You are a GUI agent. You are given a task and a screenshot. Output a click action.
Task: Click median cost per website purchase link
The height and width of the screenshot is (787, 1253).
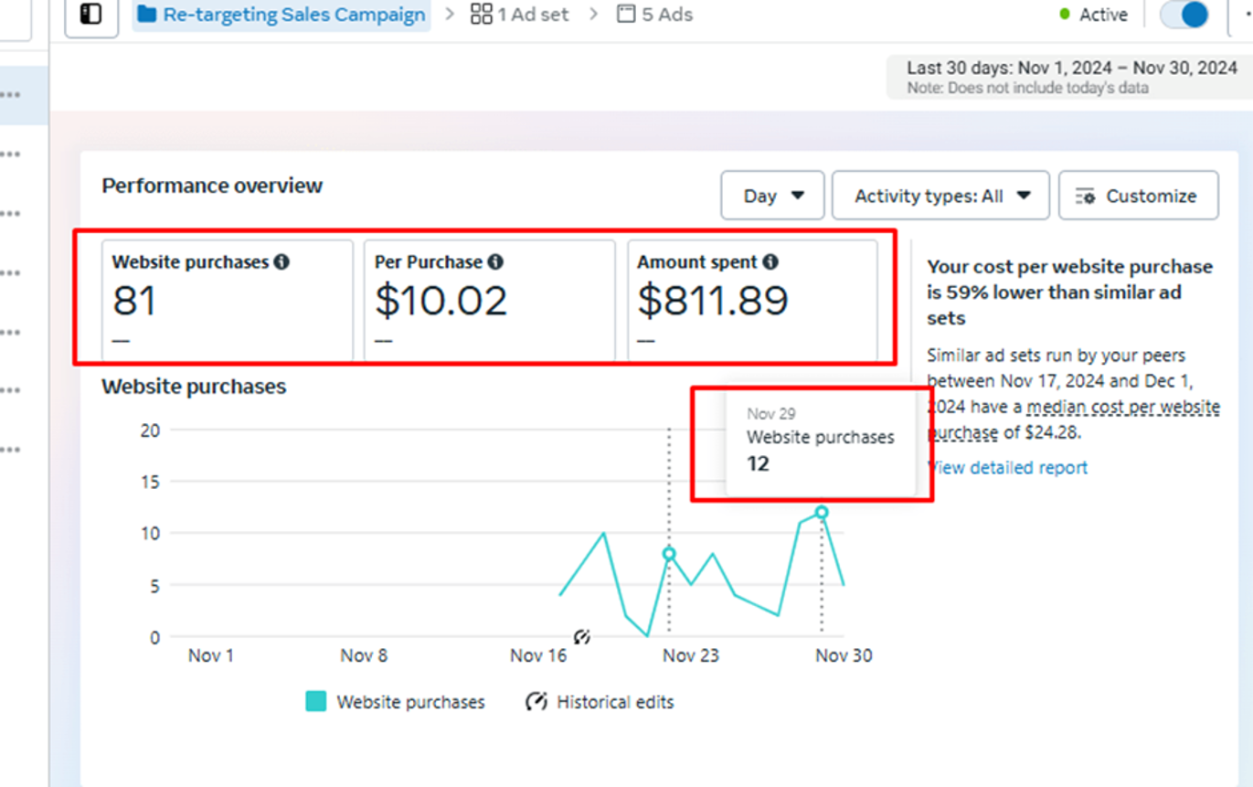(1123, 407)
